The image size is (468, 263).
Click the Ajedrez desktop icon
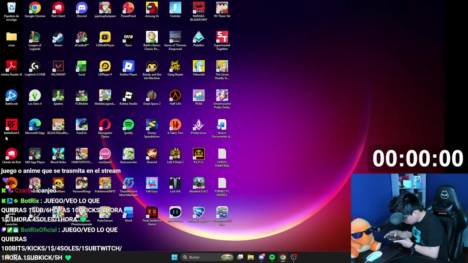(58, 98)
